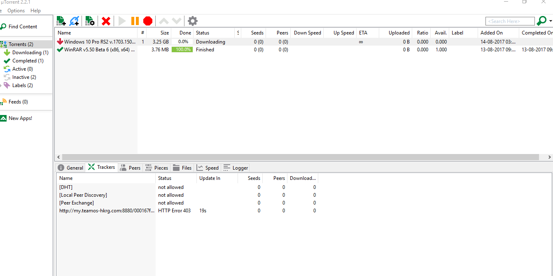Open Find Content in the sidebar
This screenshot has width=553, height=276.
click(x=23, y=27)
